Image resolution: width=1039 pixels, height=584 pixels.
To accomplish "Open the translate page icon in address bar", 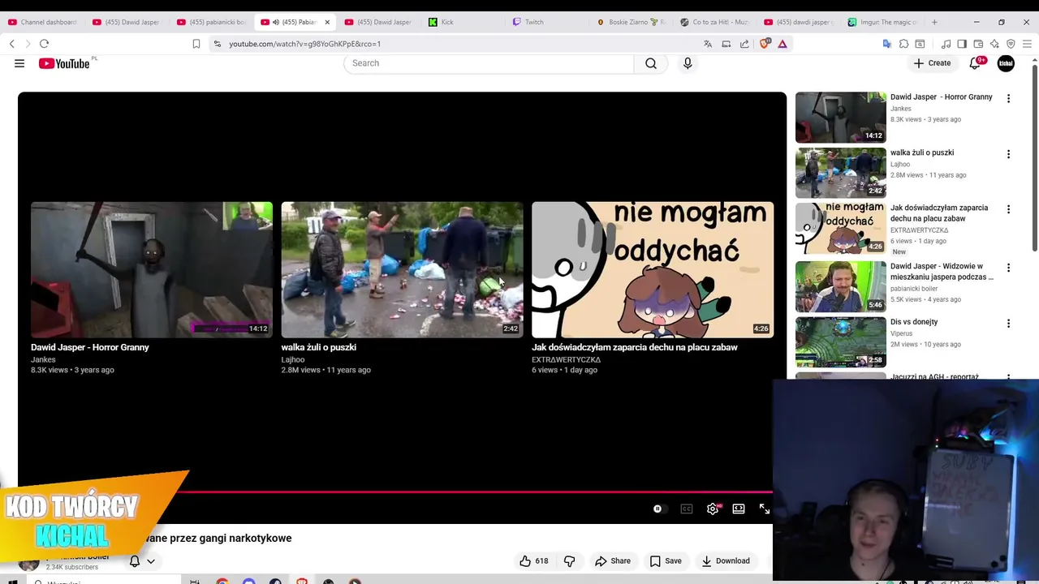I will point(708,44).
